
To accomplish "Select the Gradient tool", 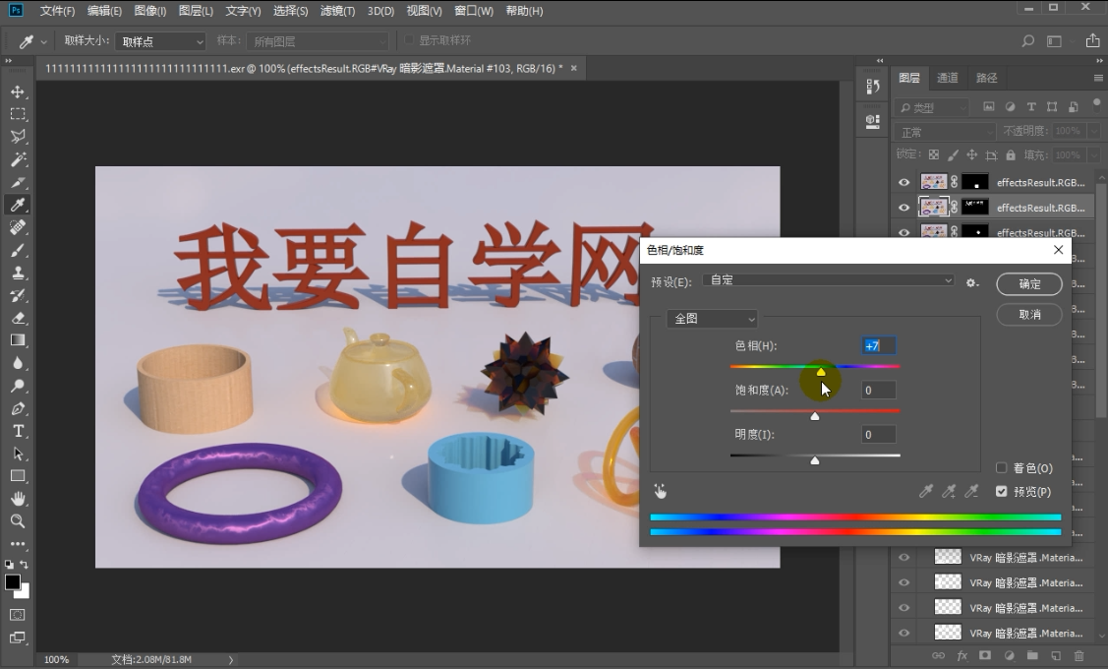I will [18, 341].
